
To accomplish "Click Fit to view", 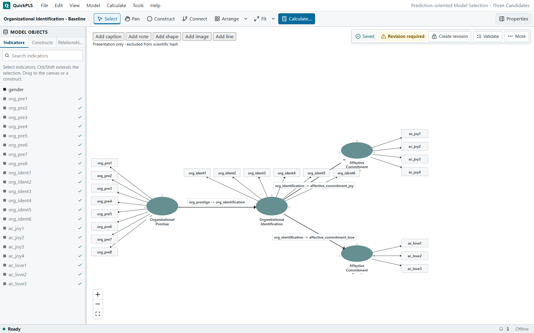I will coord(260,19).
